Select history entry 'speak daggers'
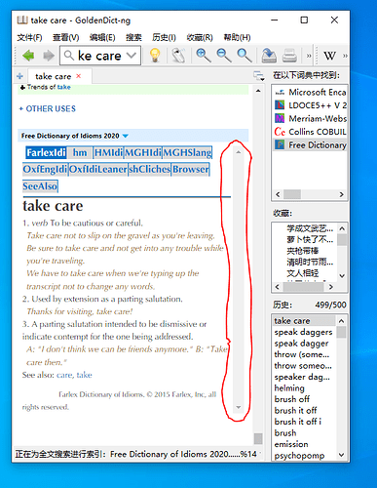The width and height of the screenshot is (377, 488). (x=304, y=332)
